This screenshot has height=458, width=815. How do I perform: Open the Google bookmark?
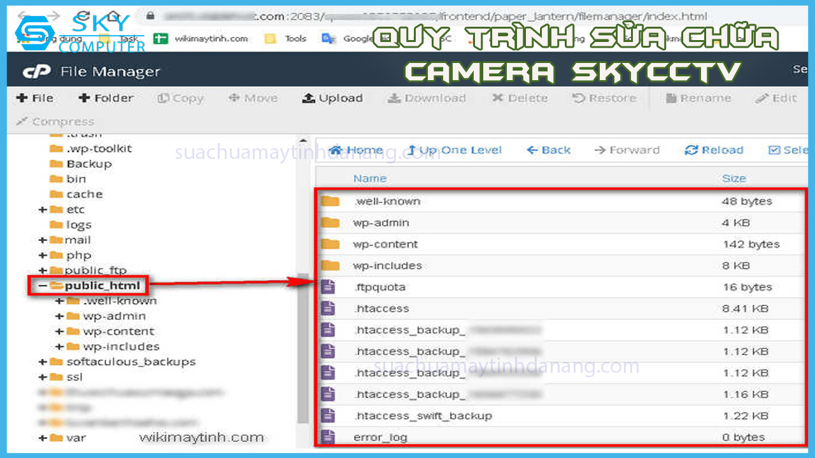click(x=348, y=39)
